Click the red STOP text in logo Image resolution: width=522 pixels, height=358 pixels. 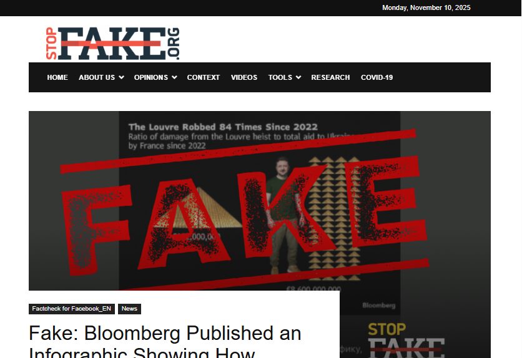[x=51, y=44]
